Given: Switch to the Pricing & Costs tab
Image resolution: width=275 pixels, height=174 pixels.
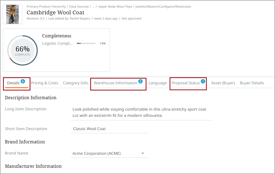Looking at the screenshot, I should pos(45,83).
